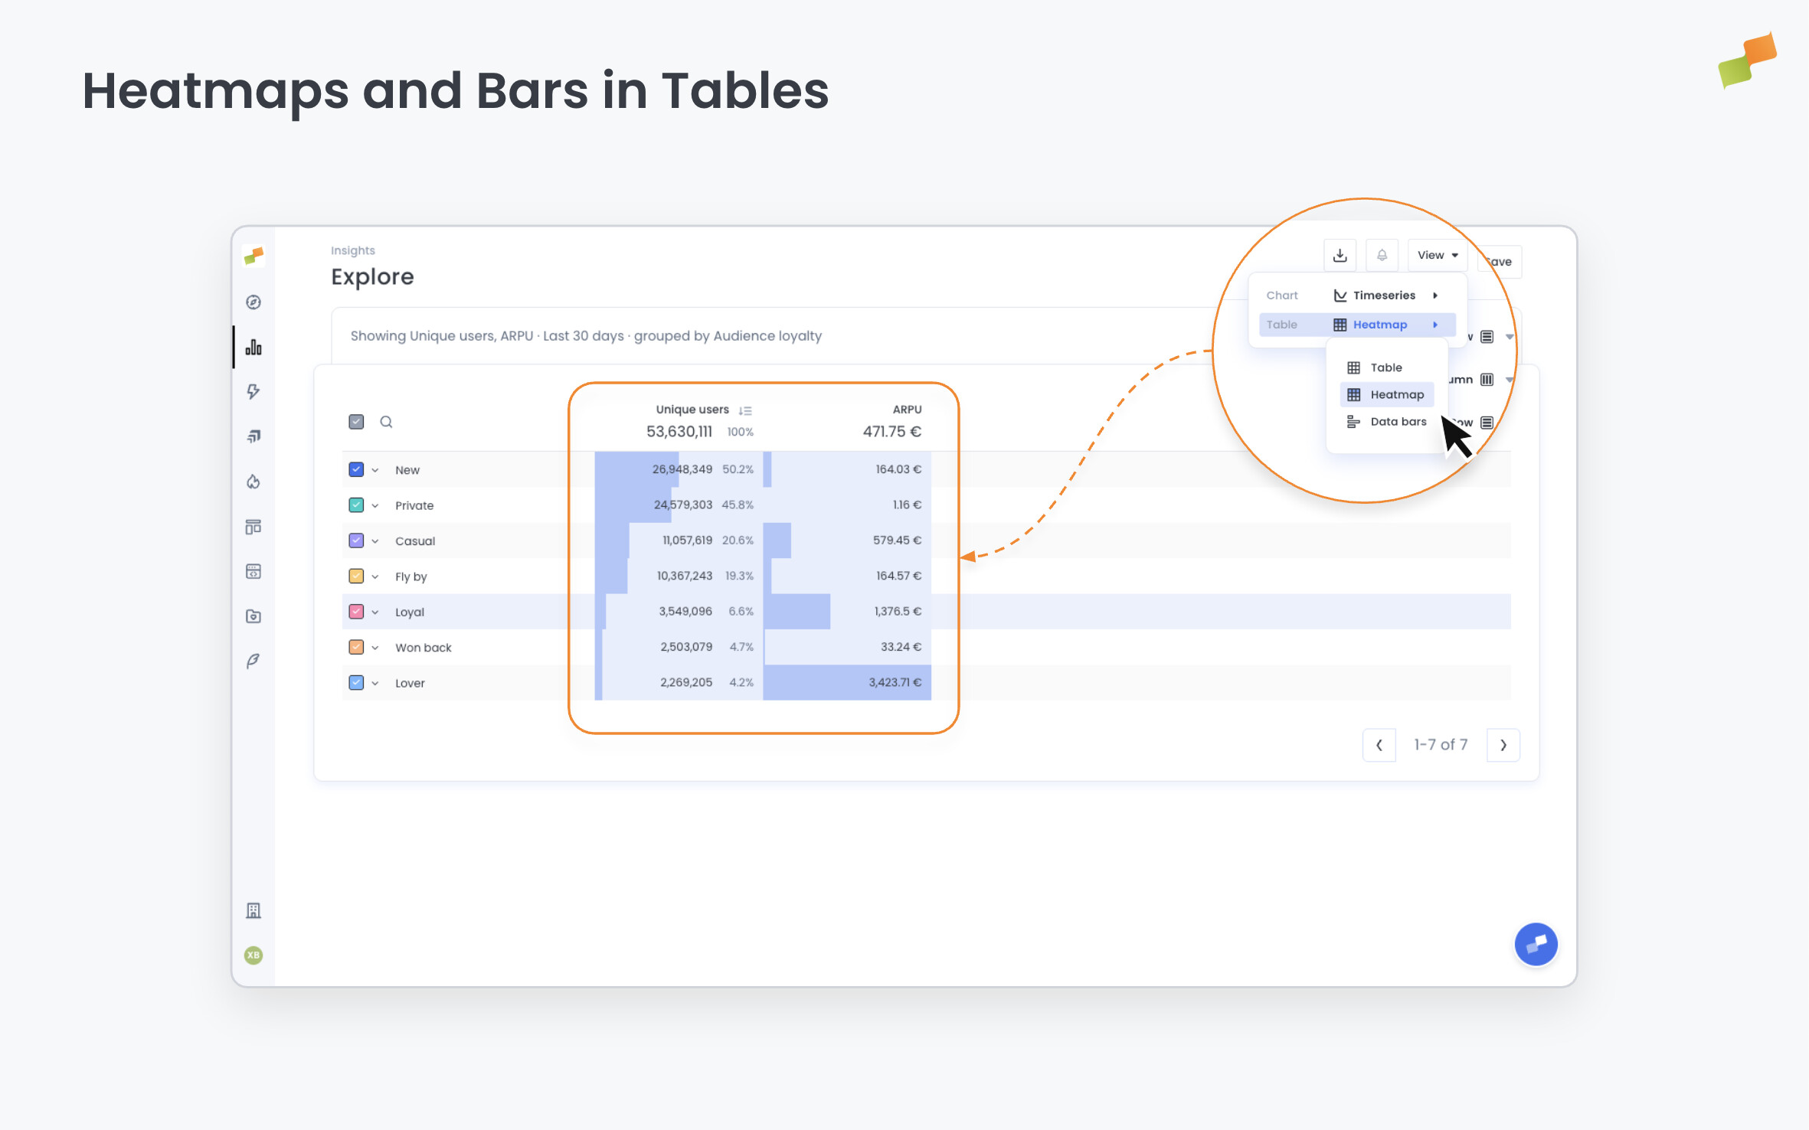The image size is (1809, 1130).
Task: Go to next page with right pagination arrow
Action: tap(1503, 744)
